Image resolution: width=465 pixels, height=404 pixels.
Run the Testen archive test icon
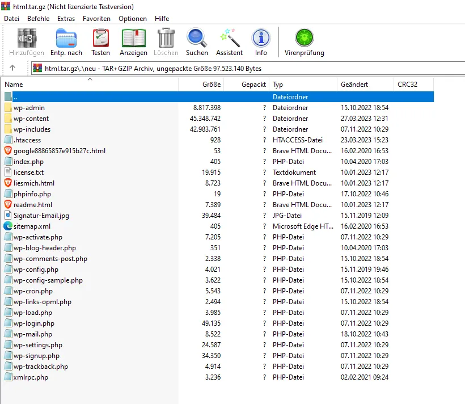(x=101, y=38)
